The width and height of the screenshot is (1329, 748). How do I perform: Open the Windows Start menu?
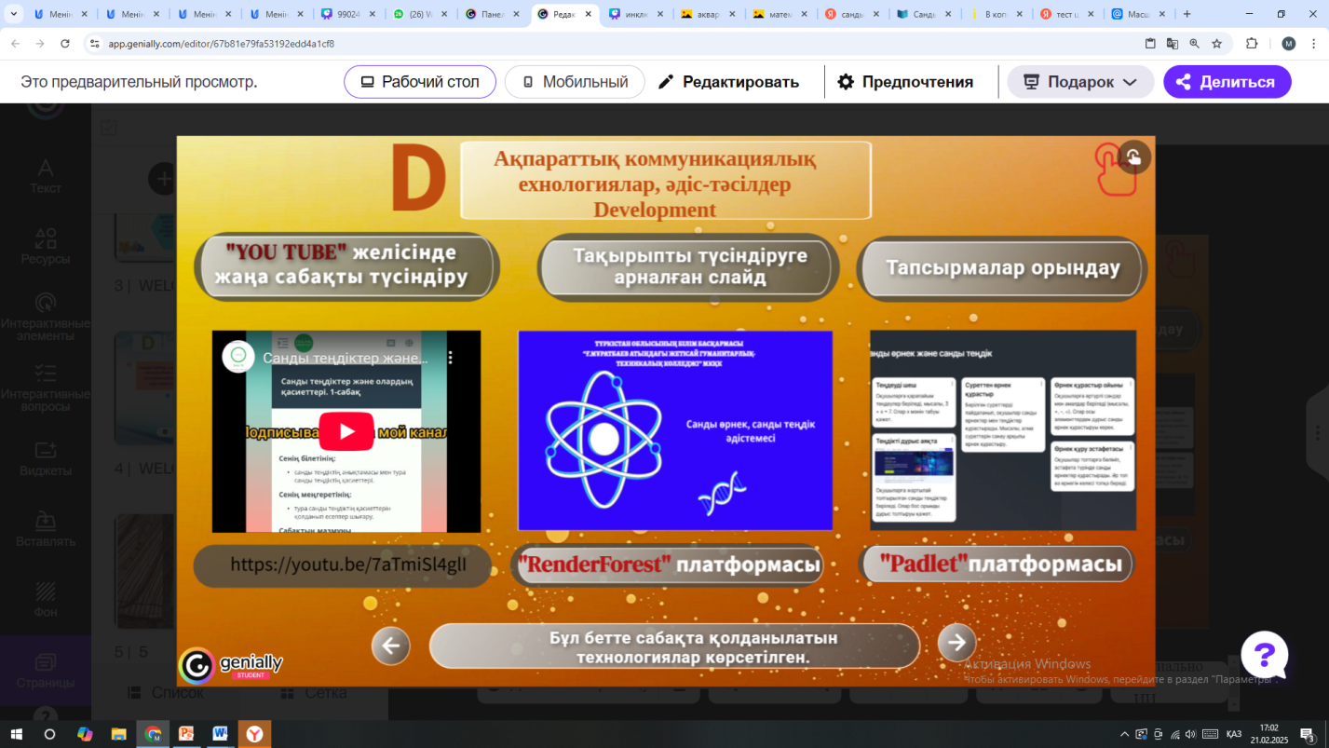pos(16,734)
